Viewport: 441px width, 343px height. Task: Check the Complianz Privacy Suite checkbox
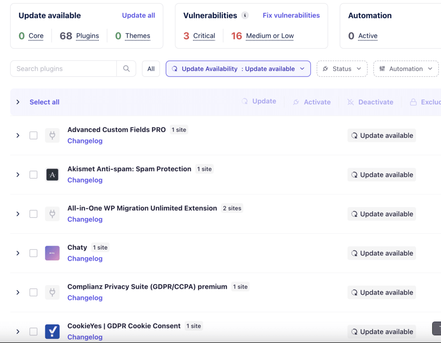pos(34,292)
